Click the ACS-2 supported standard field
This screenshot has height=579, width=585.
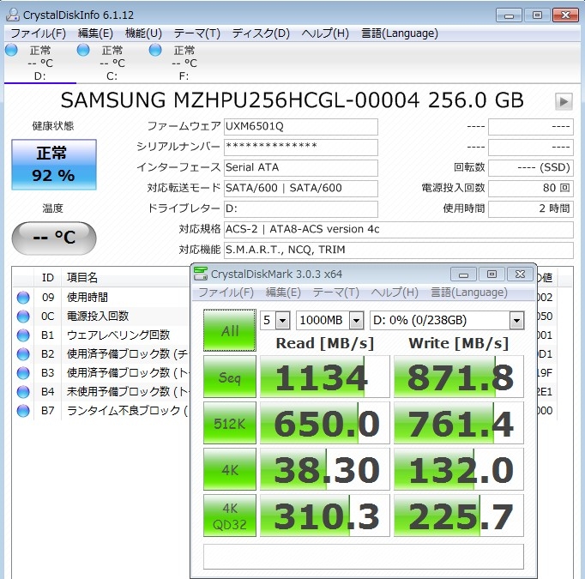399,229
